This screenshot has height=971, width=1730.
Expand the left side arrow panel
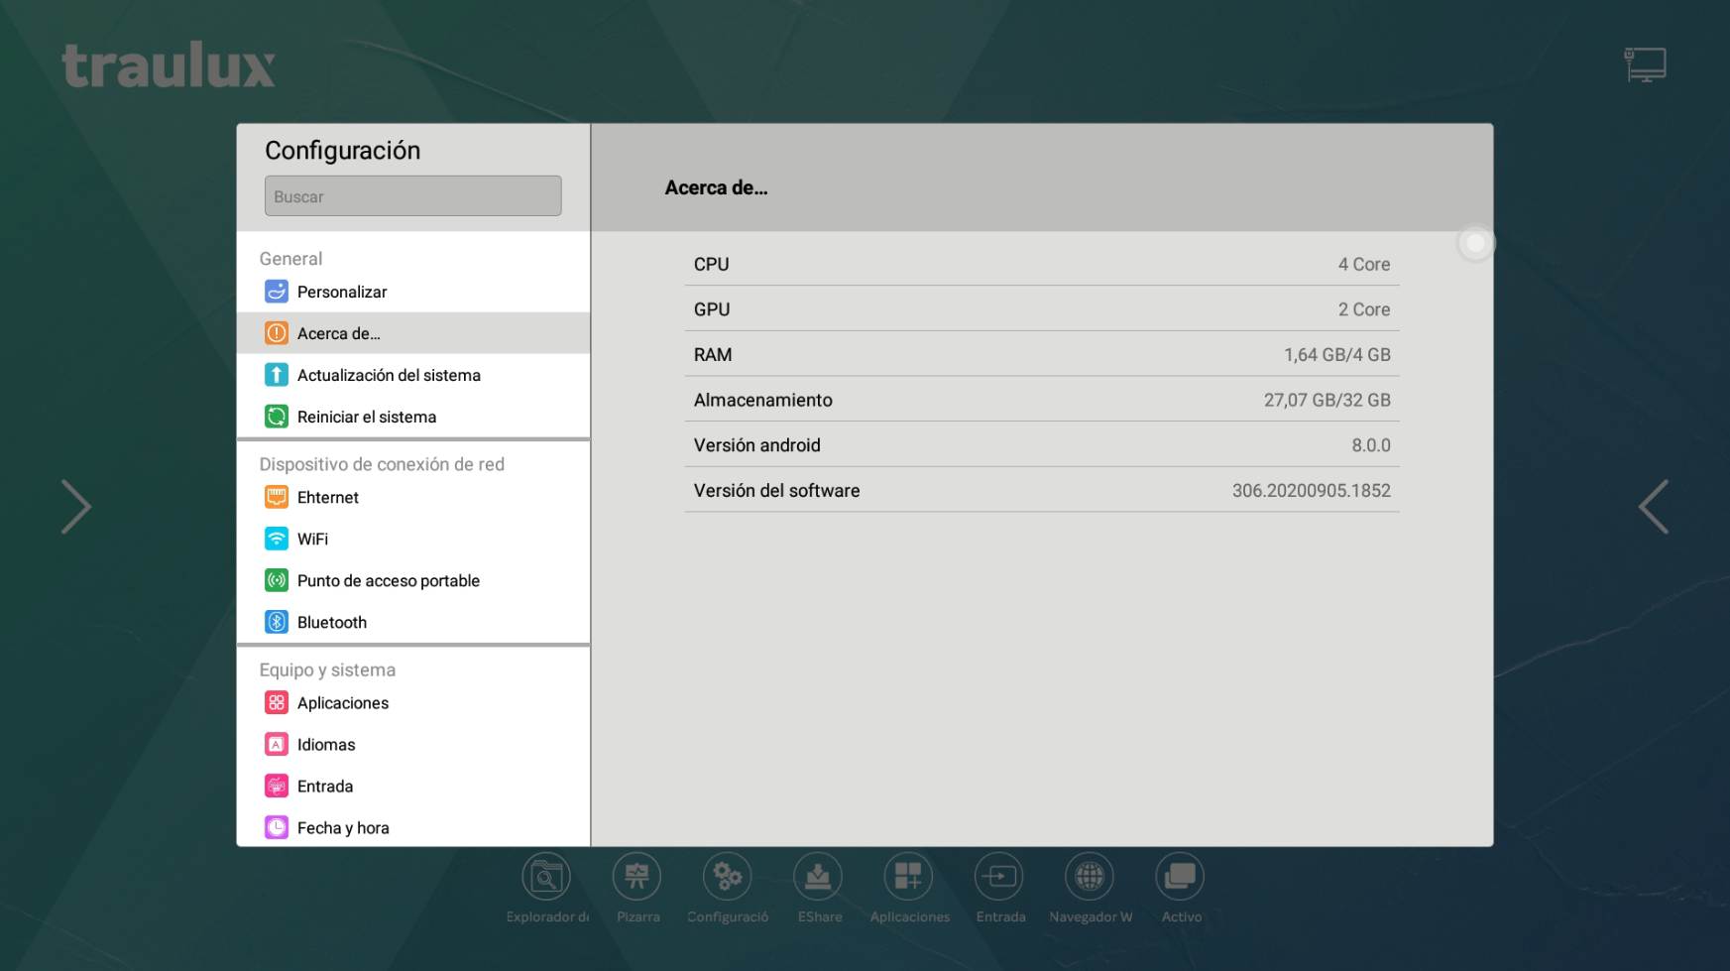point(76,507)
